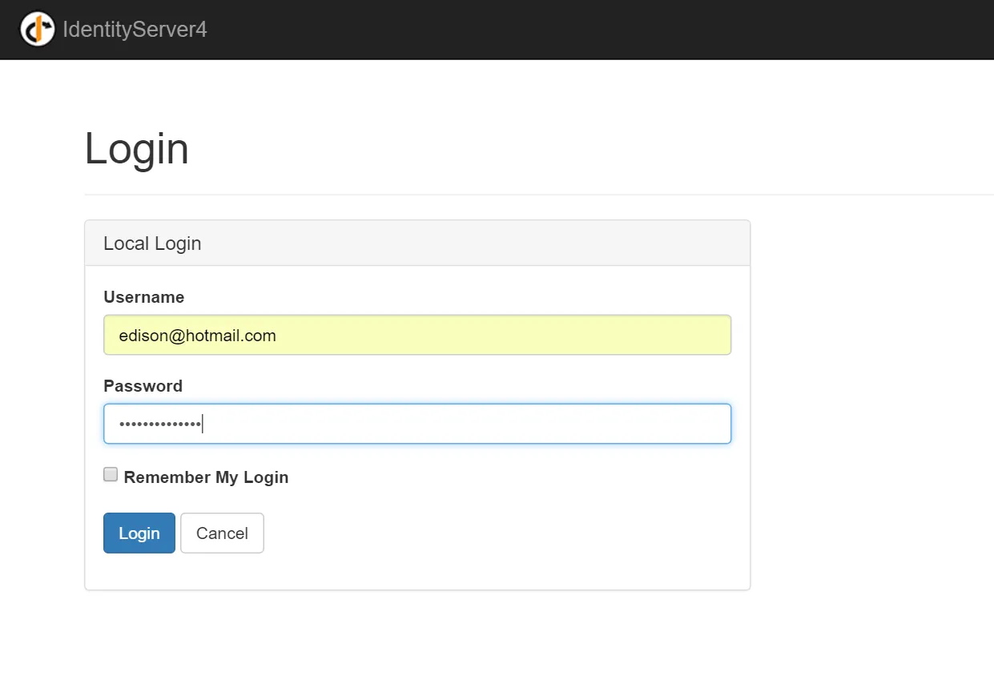Click the Local Login panel header

point(417,243)
